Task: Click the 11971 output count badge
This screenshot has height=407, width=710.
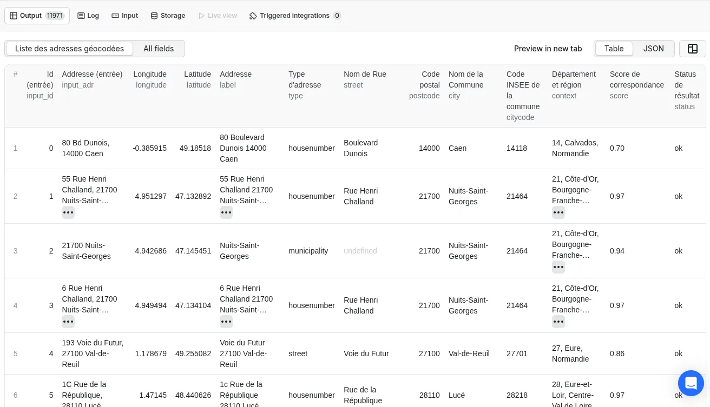Action: pos(55,16)
